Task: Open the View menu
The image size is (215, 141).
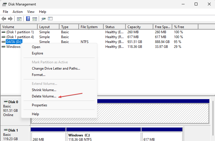Action: click(31, 12)
